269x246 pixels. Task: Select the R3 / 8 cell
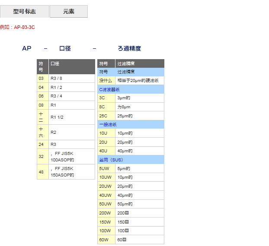pyautogui.click(x=72, y=79)
